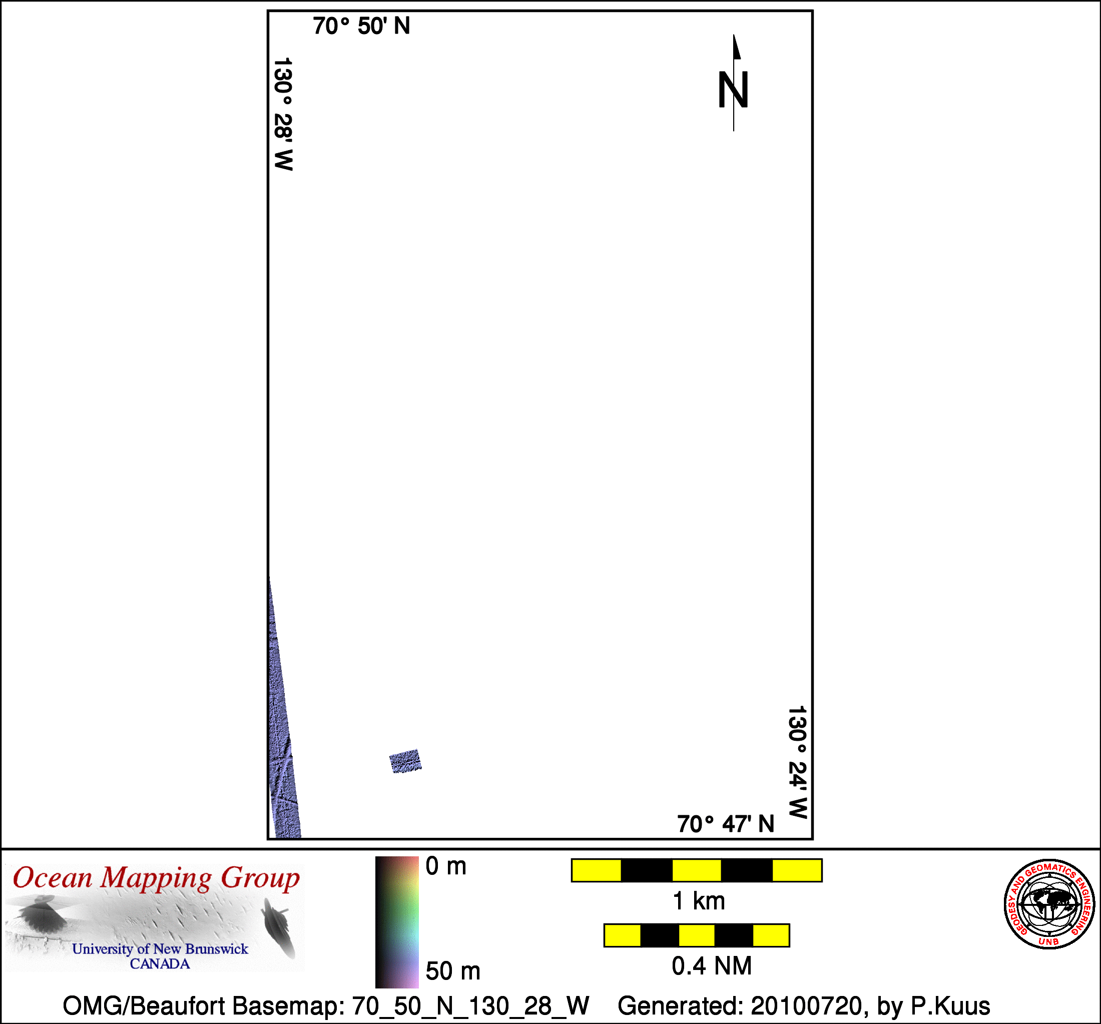Click the OMG/Beaufort Basemap title text
This screenshot has width=1101, height=1024.
pos(326,1005)
